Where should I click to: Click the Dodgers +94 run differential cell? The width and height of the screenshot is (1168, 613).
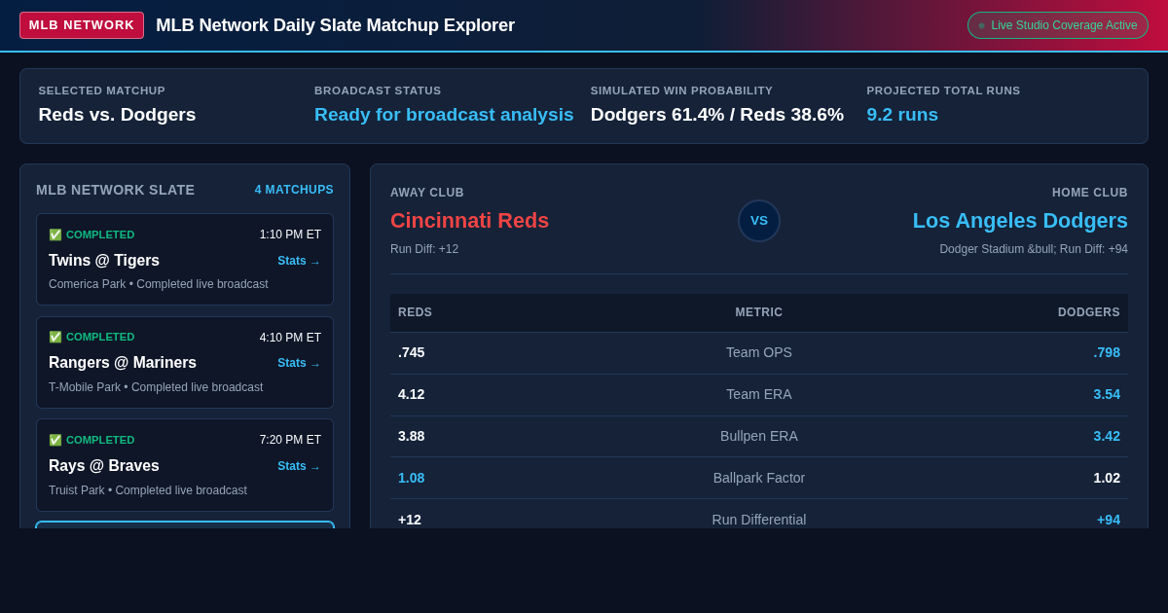(1109, 520)
